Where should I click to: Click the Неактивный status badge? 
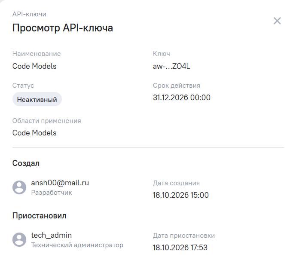(37, 99)
